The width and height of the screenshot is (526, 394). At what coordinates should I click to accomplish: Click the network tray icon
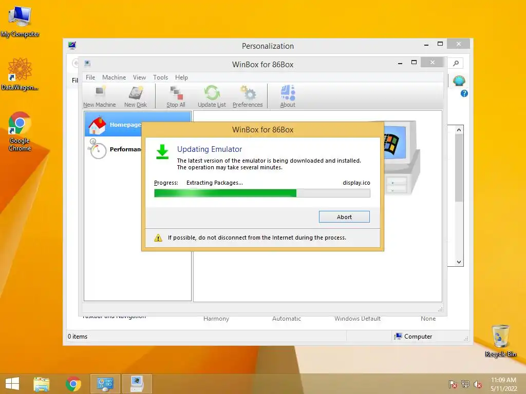pyautogui.click(x=465, y=384)
